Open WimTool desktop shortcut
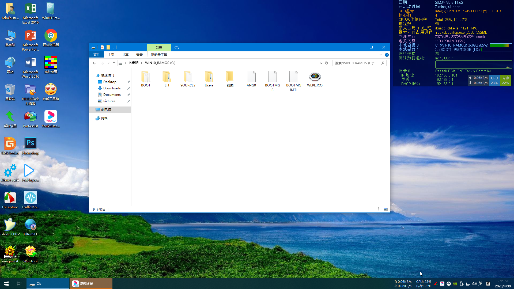The image size is (514, 289). click(x=31, y=254)
